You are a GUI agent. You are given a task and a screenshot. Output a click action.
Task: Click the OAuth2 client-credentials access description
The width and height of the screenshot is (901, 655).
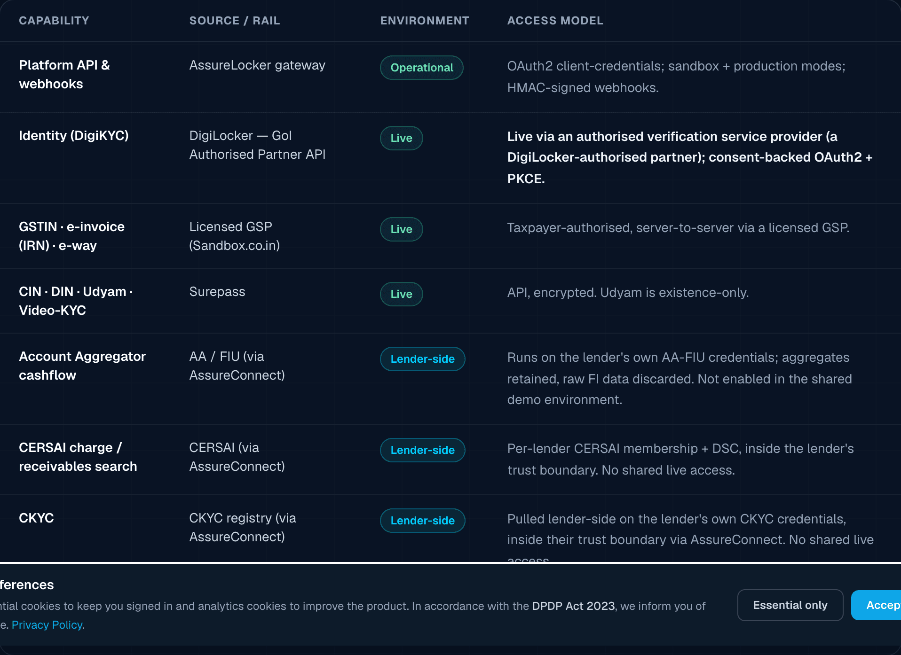click(x=676, y=77)
